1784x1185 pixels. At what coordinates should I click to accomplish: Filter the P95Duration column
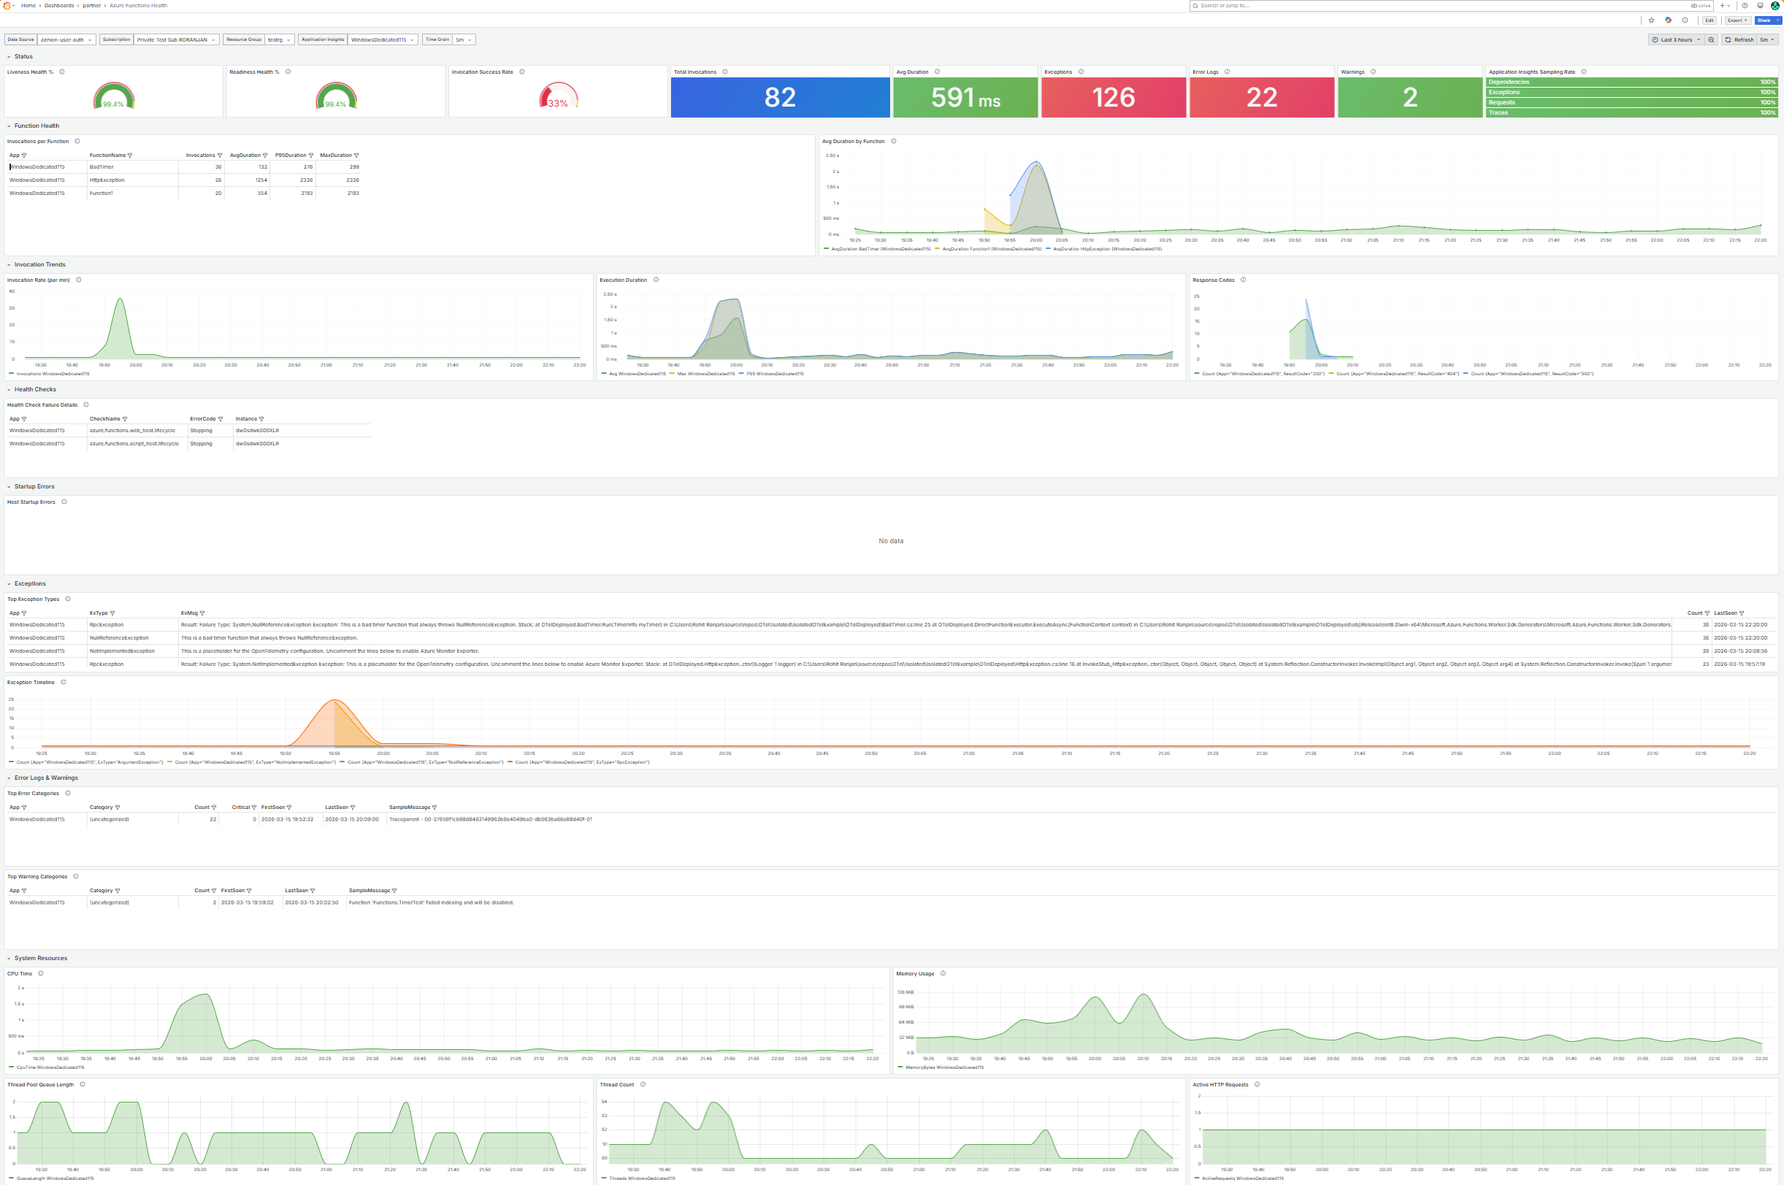[310, 156]
